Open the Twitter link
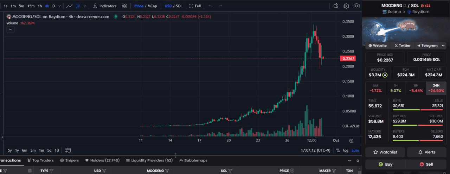Viewport: 450px width, 174px height. (x=402, y=46)
